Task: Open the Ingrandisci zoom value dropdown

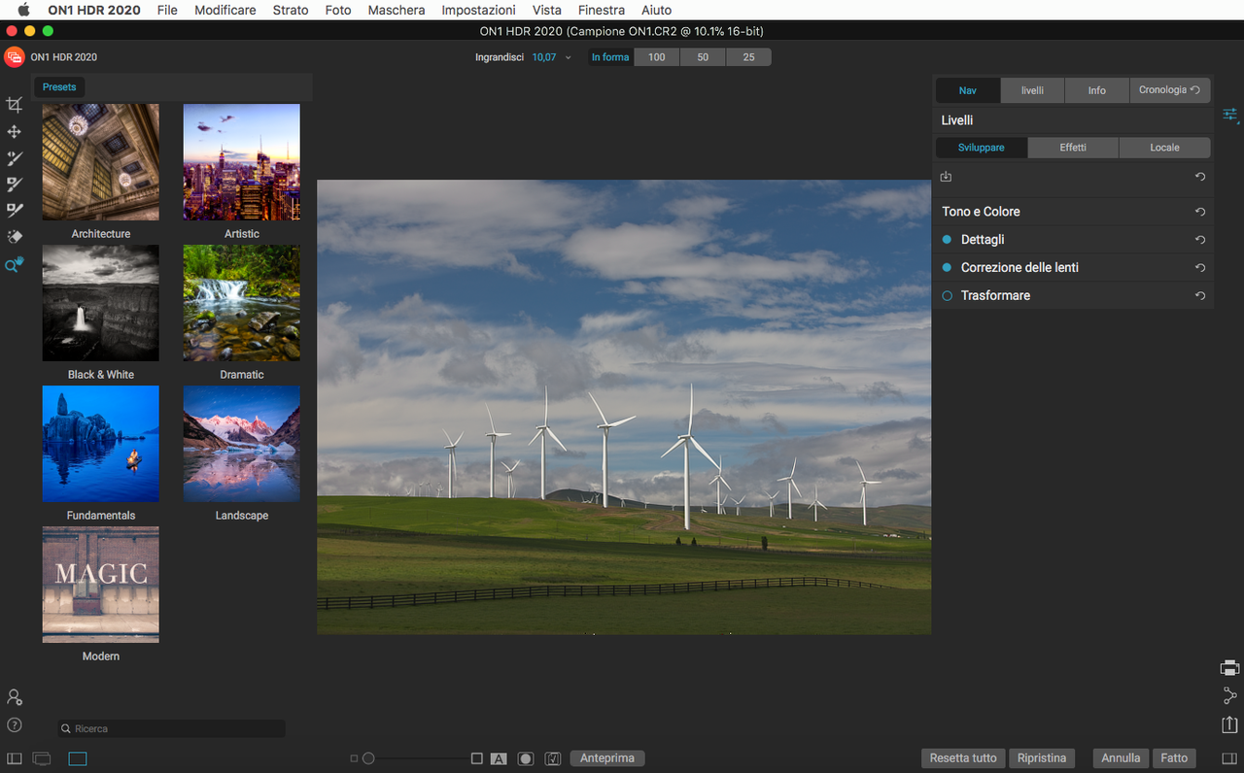Action: (x=569, y=58)
